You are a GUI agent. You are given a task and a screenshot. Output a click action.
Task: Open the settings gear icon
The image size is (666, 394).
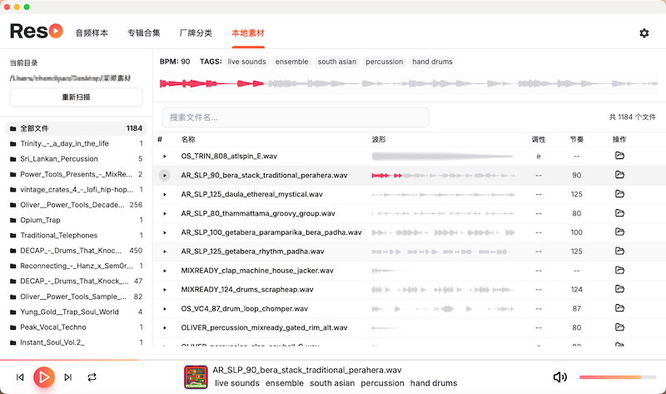(x=644, y=33)
